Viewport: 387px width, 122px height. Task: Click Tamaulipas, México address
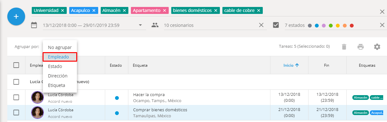tap(152, 116)
